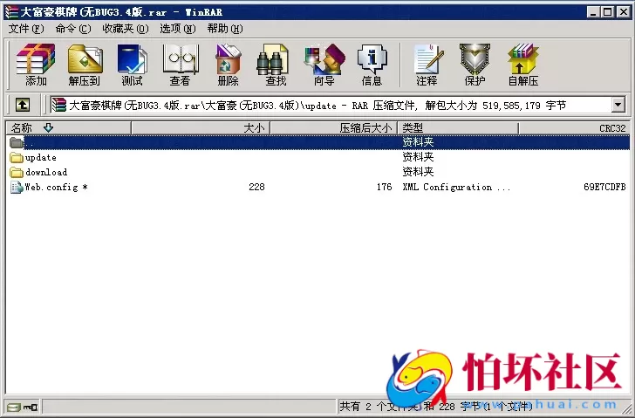Viewport: 635px width, 418px height.
Task: Click the archive path text in address bar
Action: 317,106
